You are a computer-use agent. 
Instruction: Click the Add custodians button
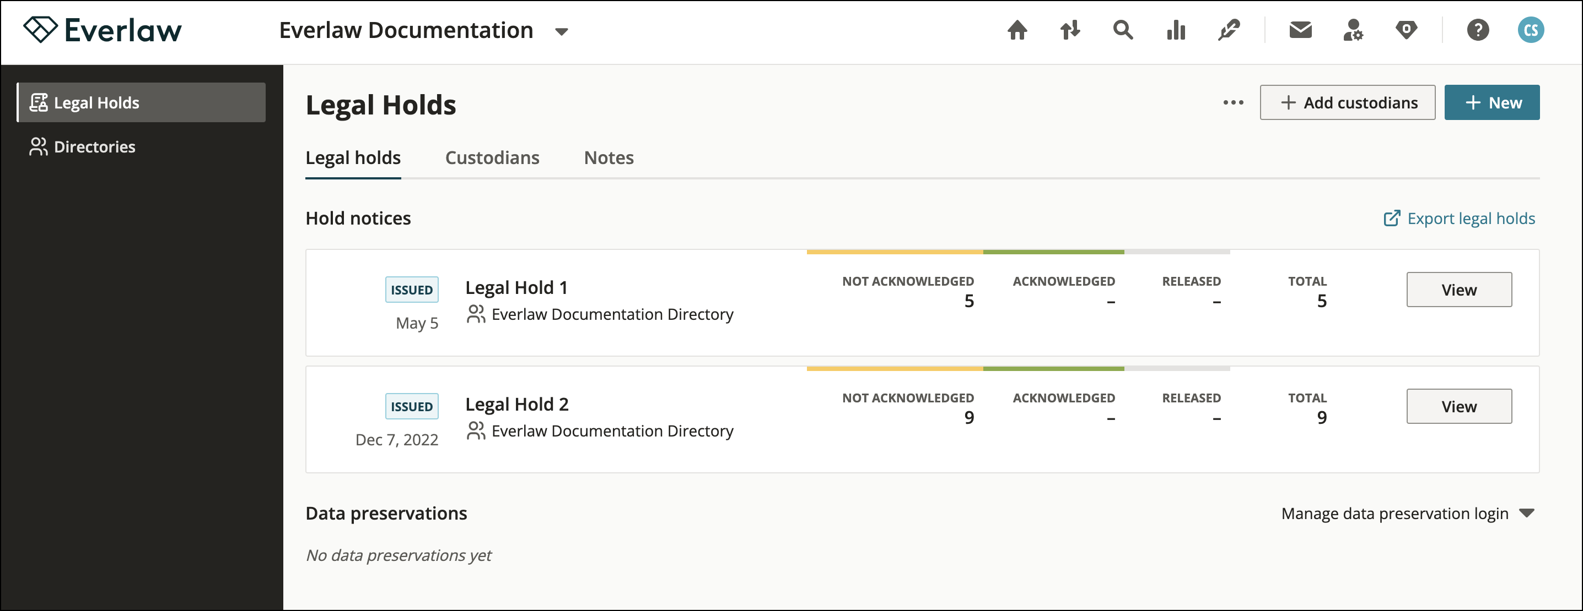(x=1348, y=102)
